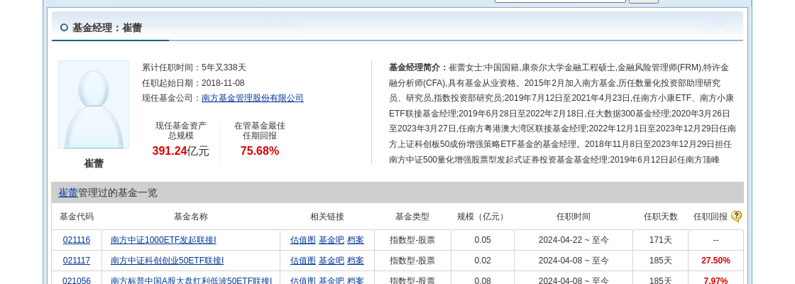Open 基金吧 for fund 021116
Screen dimensions: 795x284
pos(331,240)
